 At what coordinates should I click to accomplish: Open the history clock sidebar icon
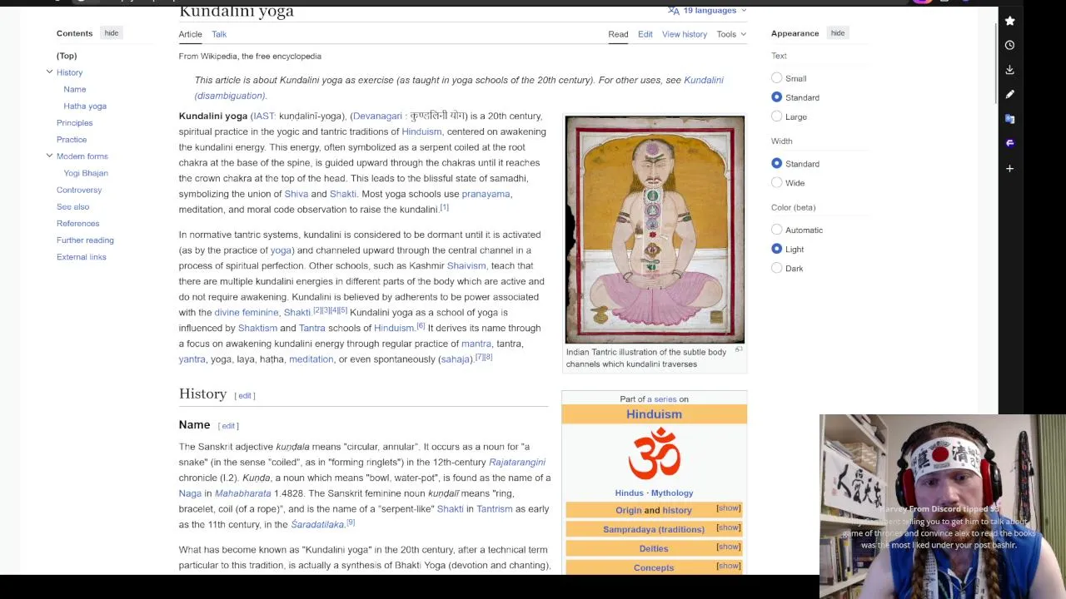pos(1009,45)
